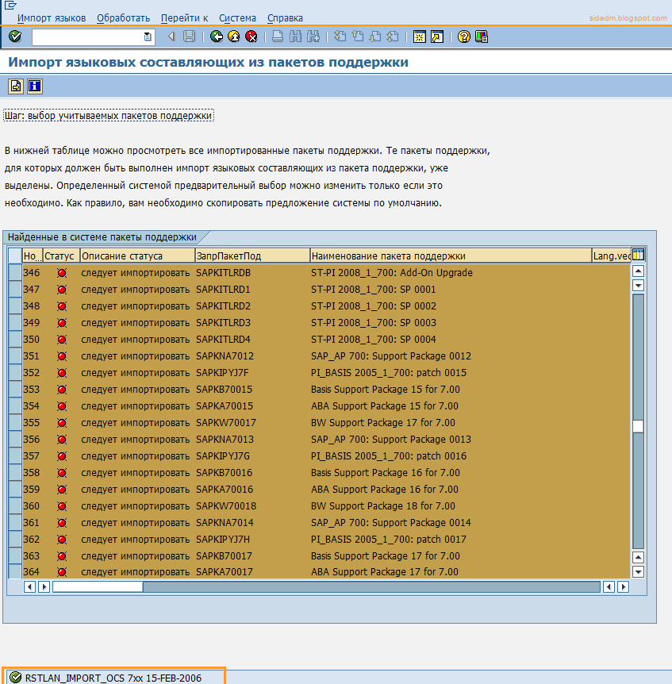Toggle row selector for row 355
Screen dimensions: 672x684
click(15, 423)
